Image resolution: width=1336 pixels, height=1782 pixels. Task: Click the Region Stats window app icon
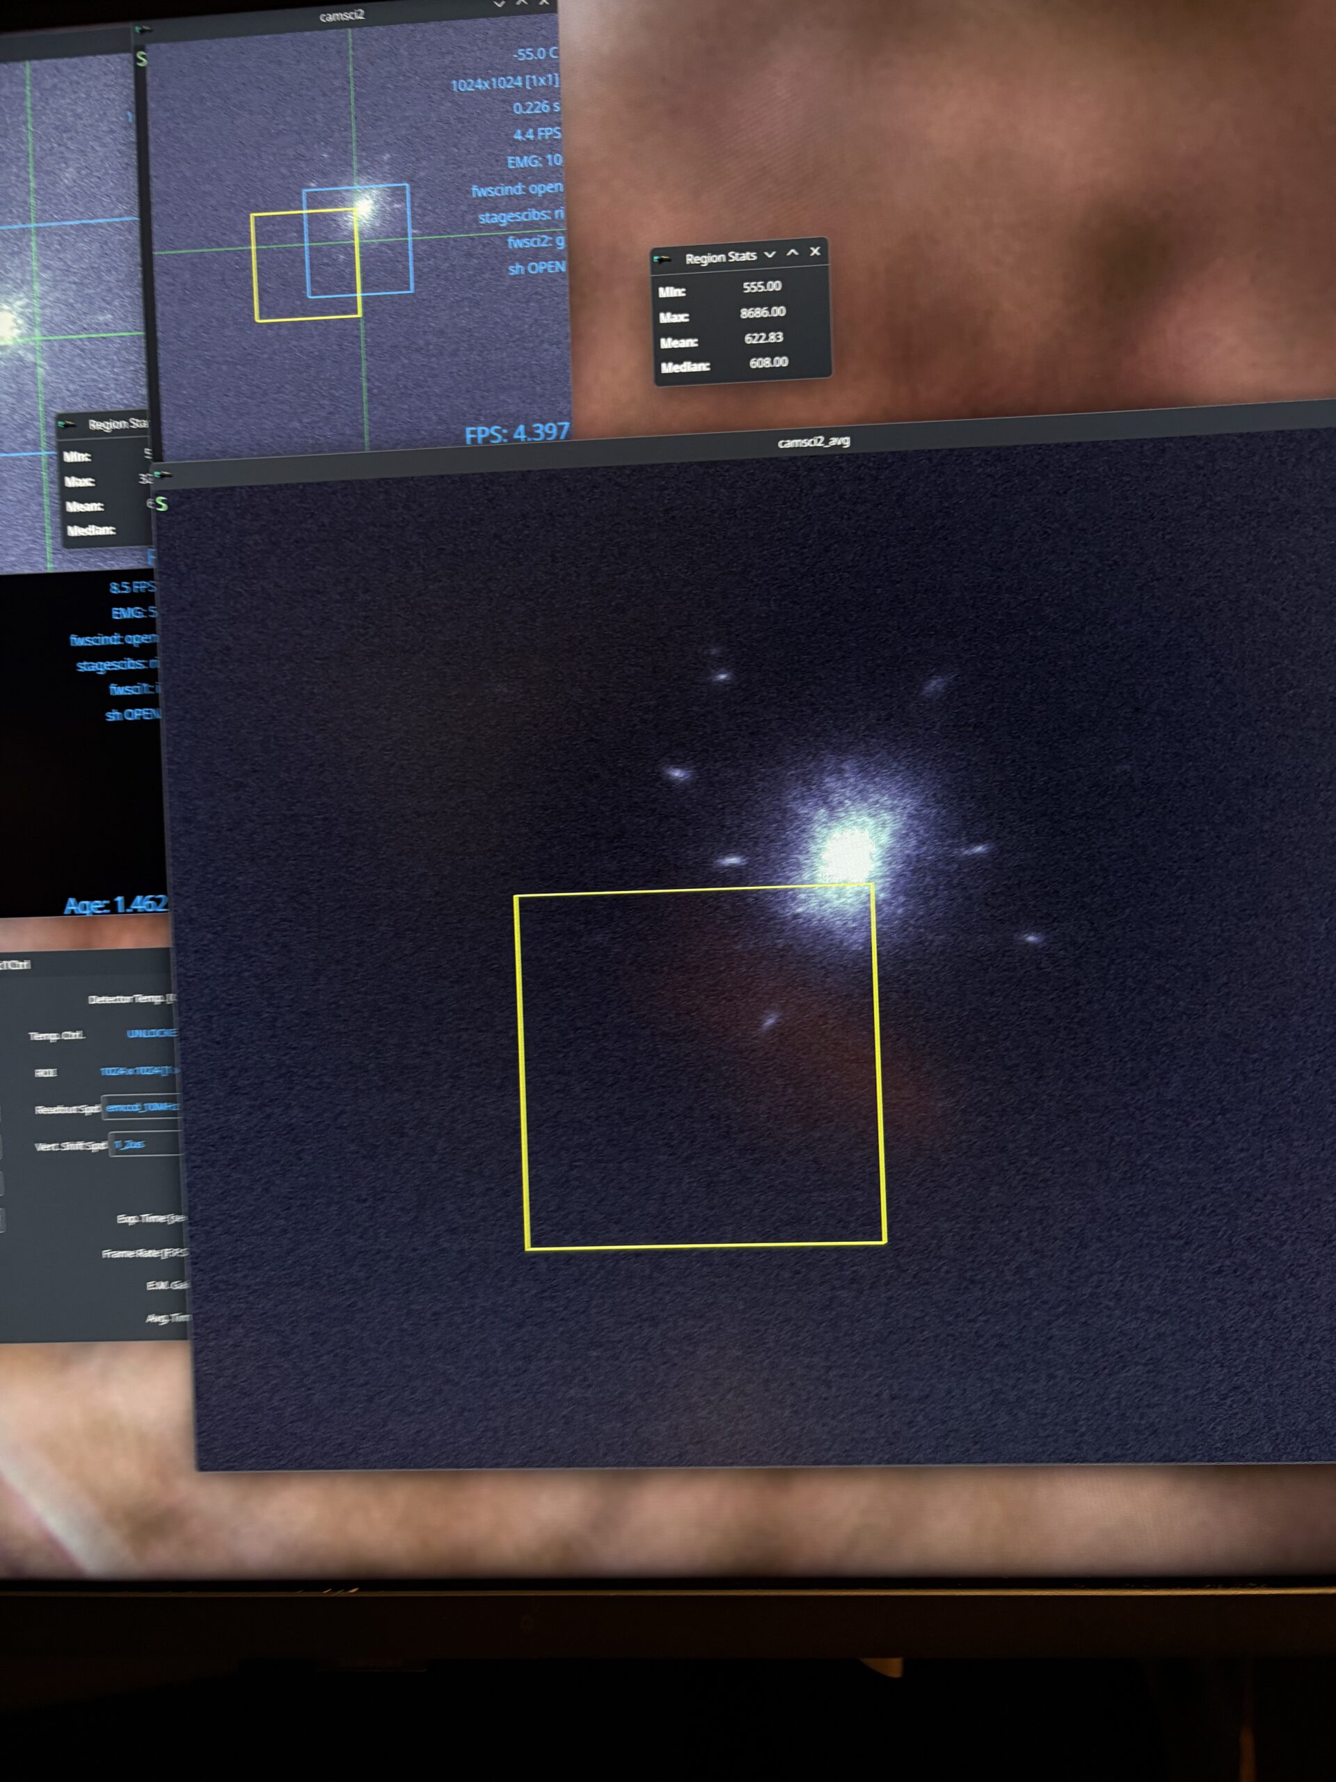point(662,259)
